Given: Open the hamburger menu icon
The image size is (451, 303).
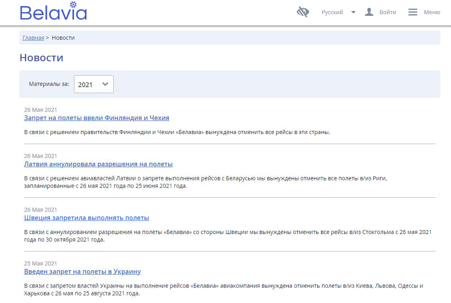Looking at the screenshot, I should (x=412, y=12).
